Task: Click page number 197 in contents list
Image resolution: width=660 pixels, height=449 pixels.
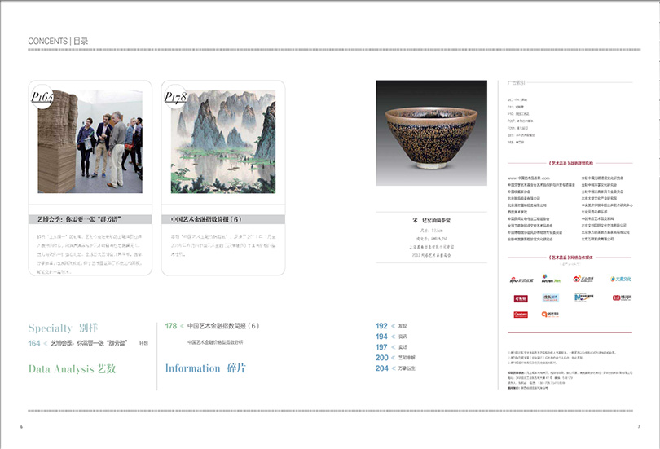Action: click(x=381, y=347)
